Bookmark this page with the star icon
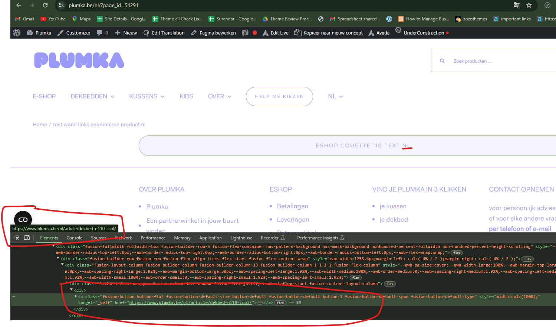Viewport: 556px width, 327px height. point(529,5)
